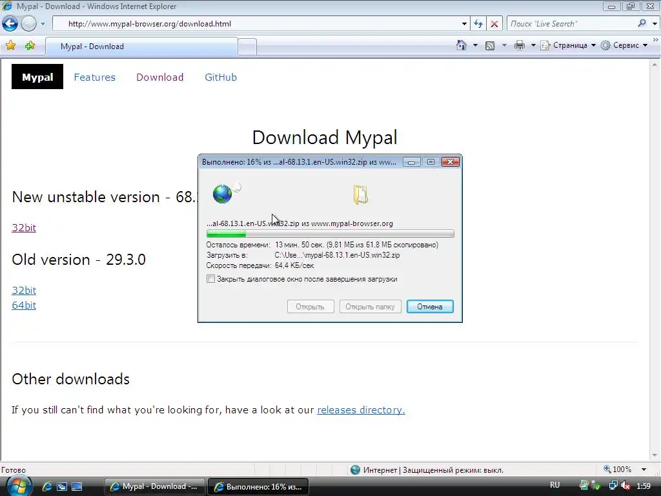
Task: Open the search provider dropdown arrow
Action: [655, 24]
